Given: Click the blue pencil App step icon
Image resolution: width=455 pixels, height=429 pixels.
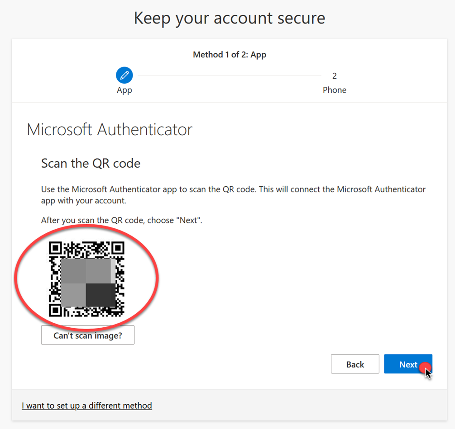Looking at the screenshot, I should tap(124, 75).
